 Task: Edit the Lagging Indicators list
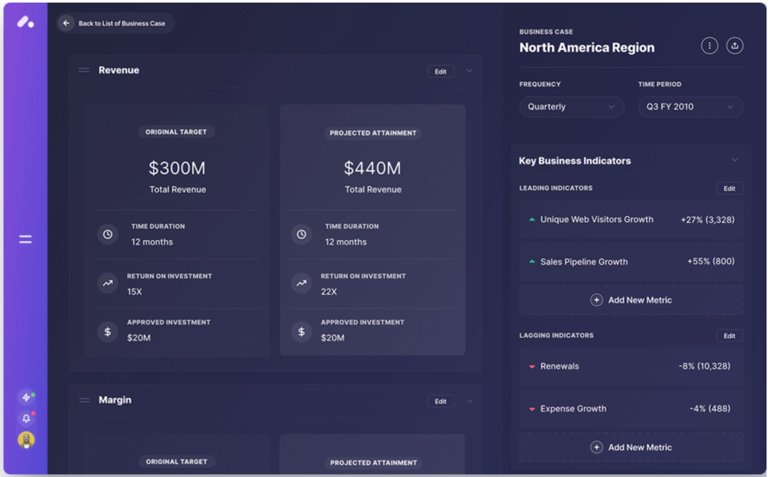729,336
